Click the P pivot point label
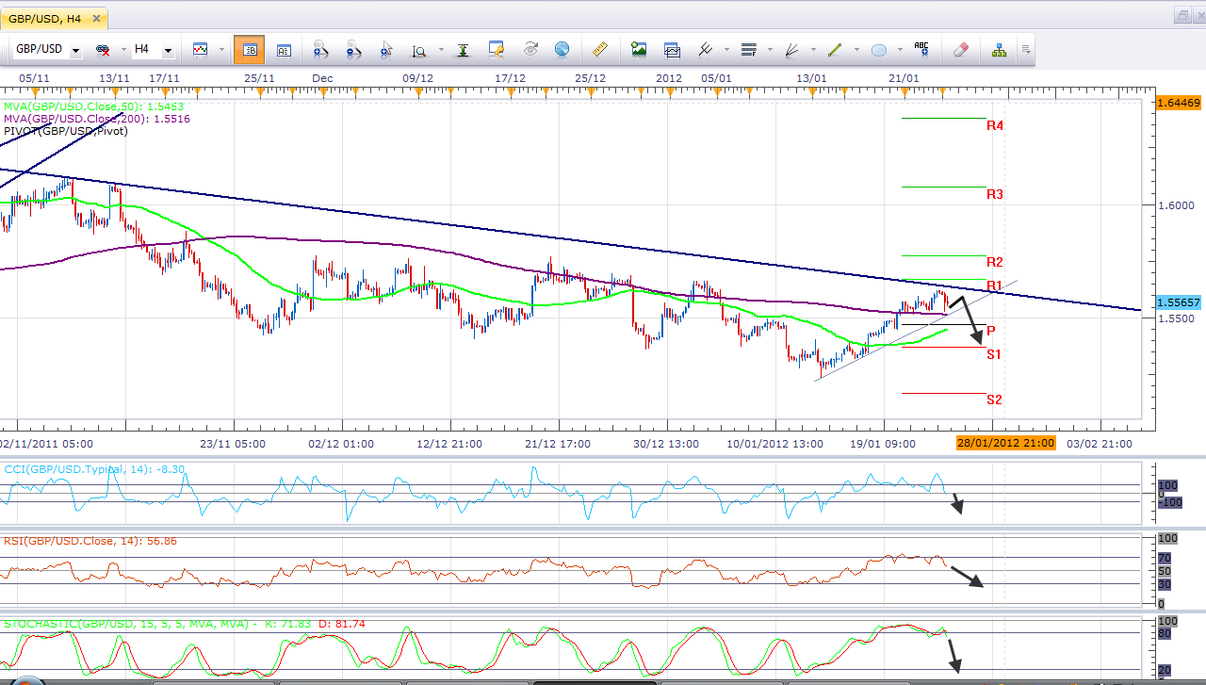 tap(991, 331)
